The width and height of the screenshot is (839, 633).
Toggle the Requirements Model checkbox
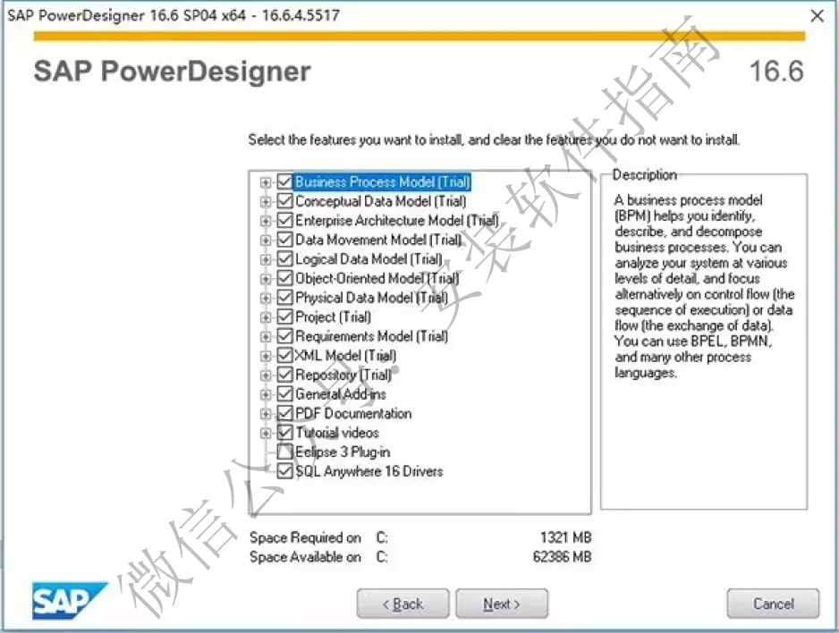click(284, 336)
